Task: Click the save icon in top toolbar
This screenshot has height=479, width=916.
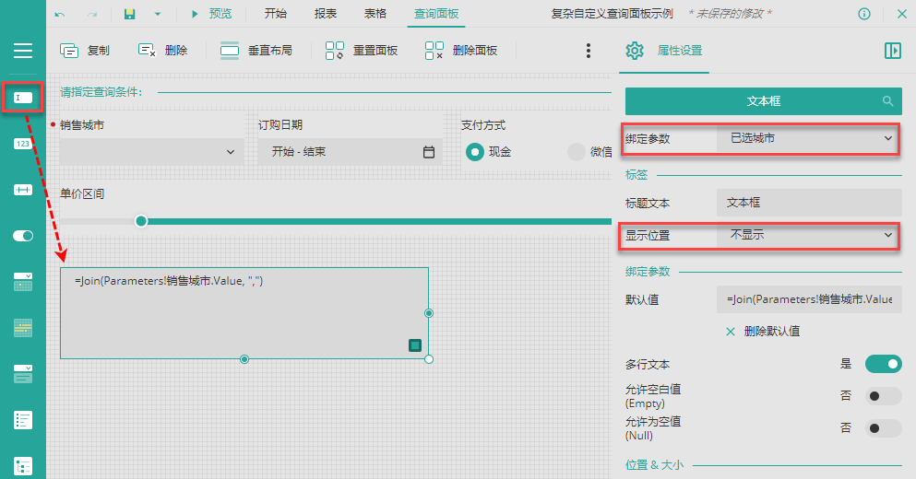Action: (130, 14)
